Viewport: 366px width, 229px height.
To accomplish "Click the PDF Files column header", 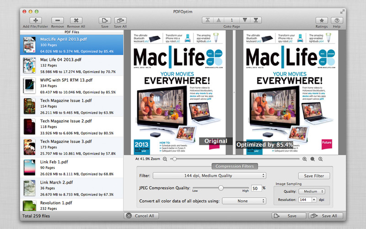I will pyautogui.click(x=72, y=32).
